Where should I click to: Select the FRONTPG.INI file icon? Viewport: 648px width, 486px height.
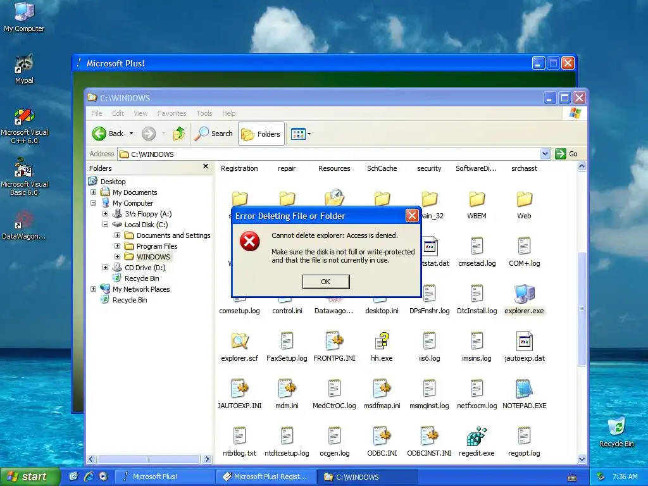334,341
